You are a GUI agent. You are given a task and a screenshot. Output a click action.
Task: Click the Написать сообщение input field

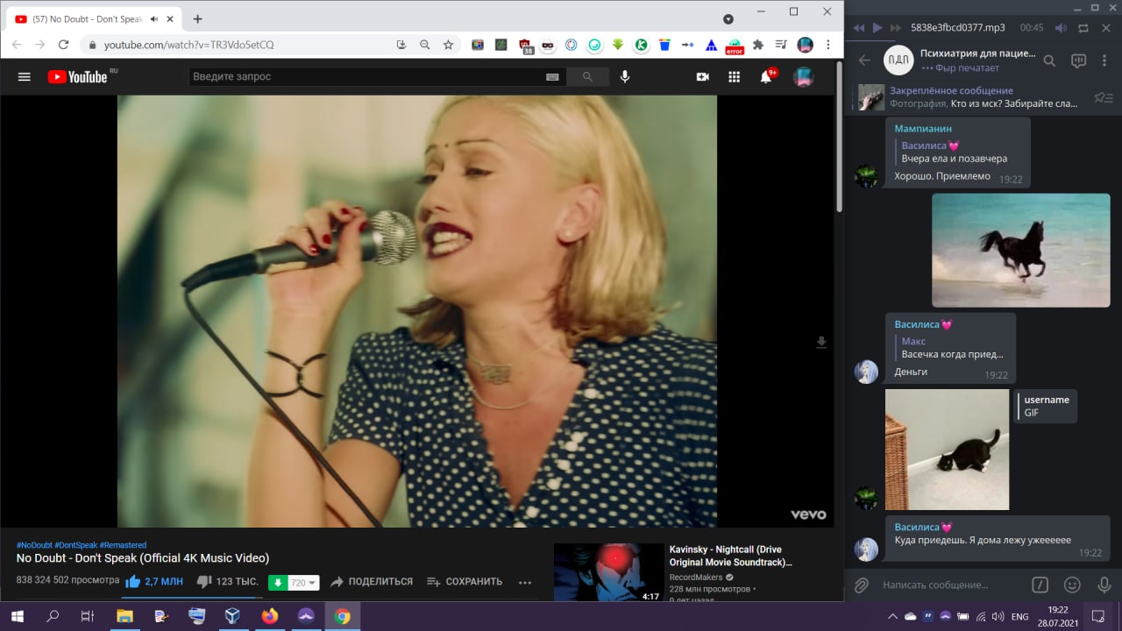pos(951,585)
